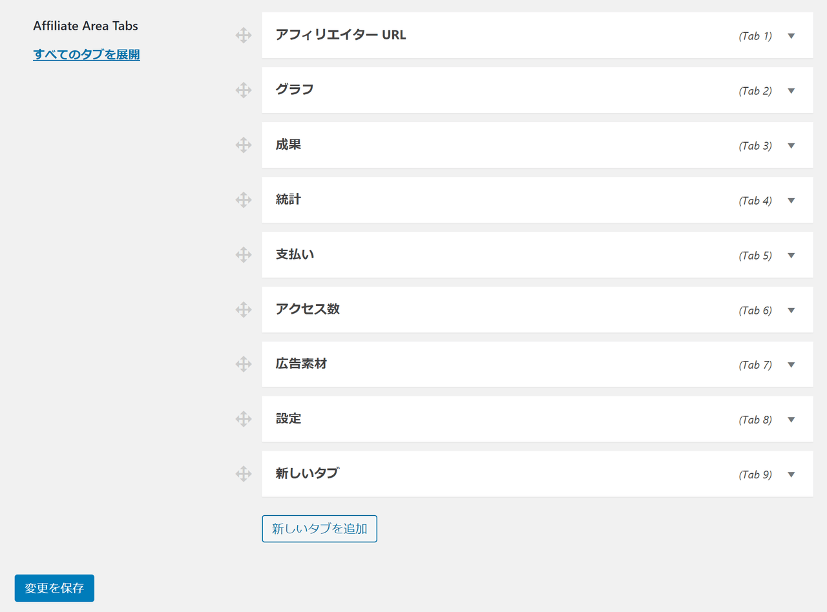Screen dimensions: 827x612
Task: Click the move handle for アフィリエイター URL tab
Action: 243,36
